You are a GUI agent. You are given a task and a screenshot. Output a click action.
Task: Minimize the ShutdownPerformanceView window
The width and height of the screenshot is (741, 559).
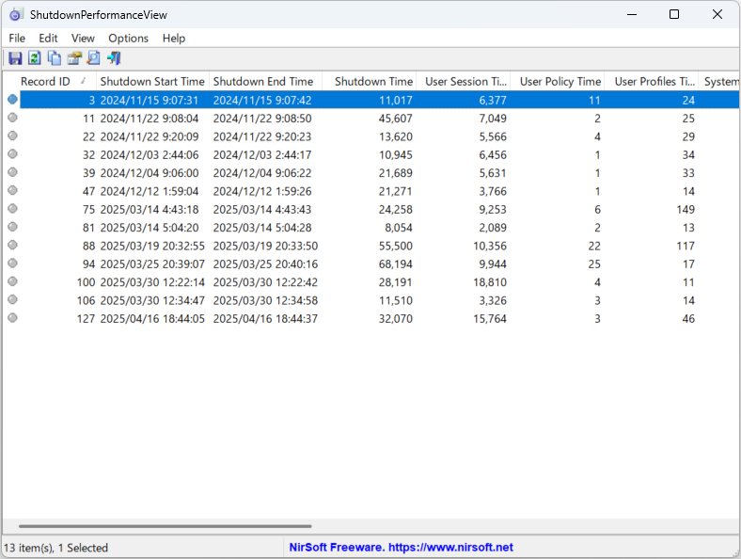pyautogui.click(x=632, y=14)
